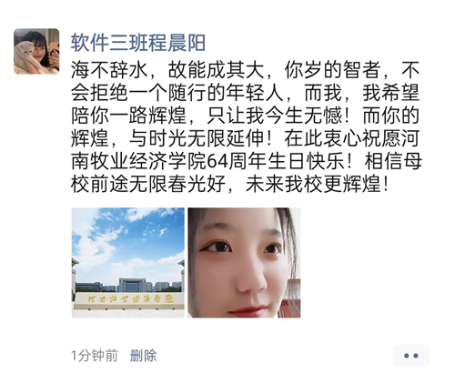This screenshot has width=455, height=384.
Task: Click the line beginning 陪你一路辉煌
Action: 245,116
